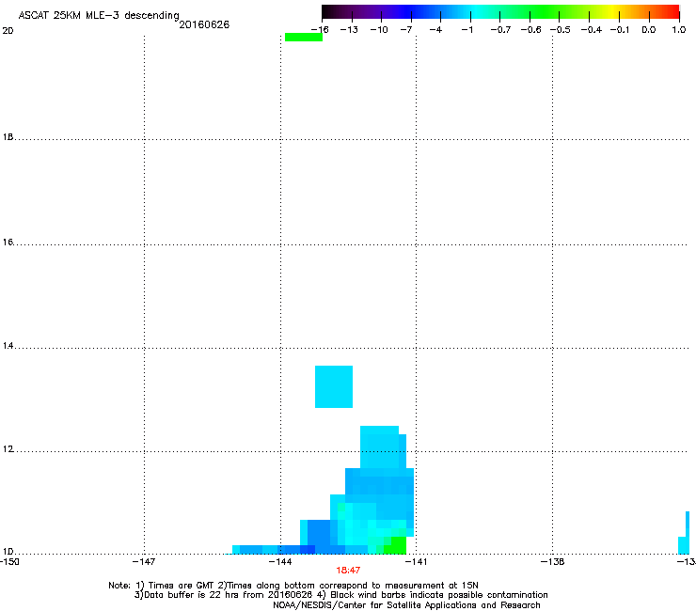Click the latitude axis label 12
This screenshot has height=611, width=696.
tap(8, 449)
